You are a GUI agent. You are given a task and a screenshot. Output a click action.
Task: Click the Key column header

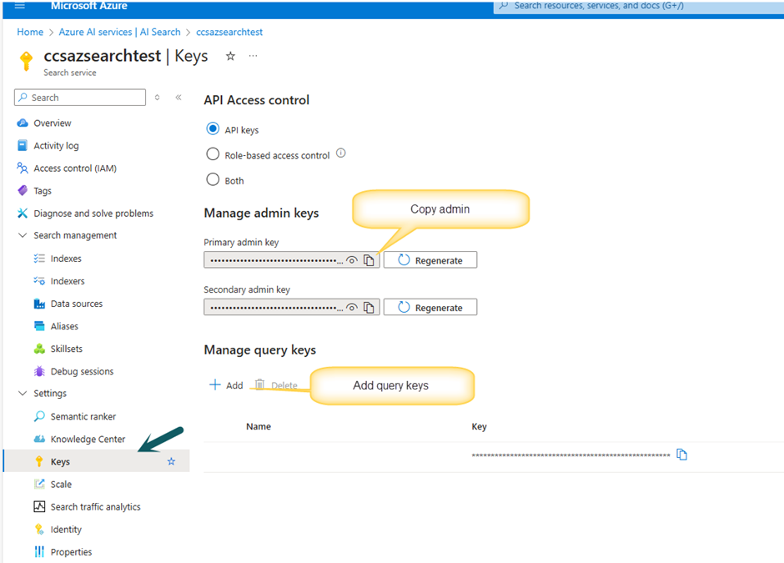click(x=479, y=426)
